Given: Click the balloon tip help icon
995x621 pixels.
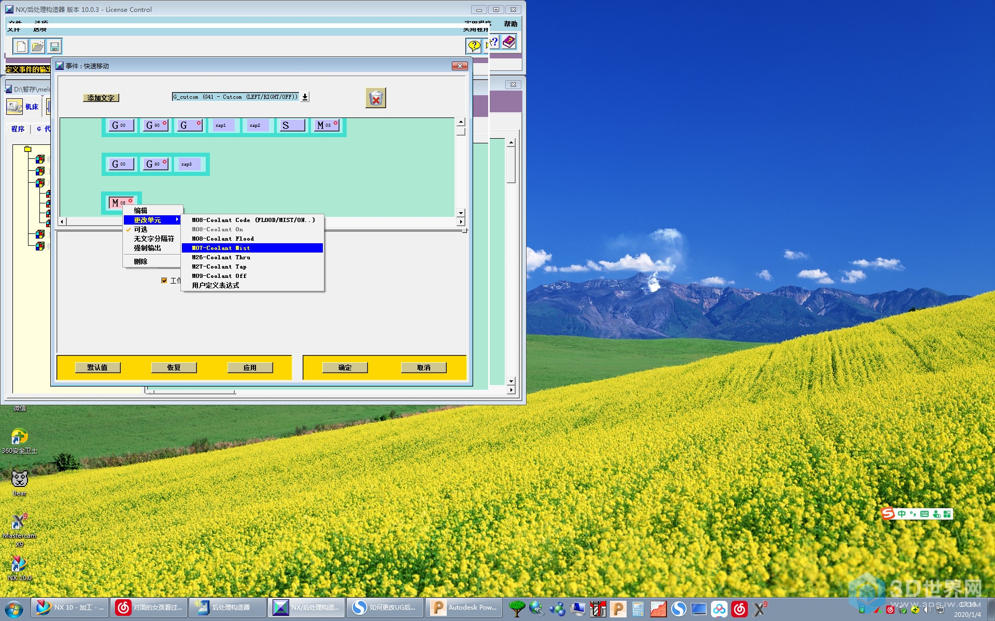Looking at the screenshot, I should [x=474, y=46].
